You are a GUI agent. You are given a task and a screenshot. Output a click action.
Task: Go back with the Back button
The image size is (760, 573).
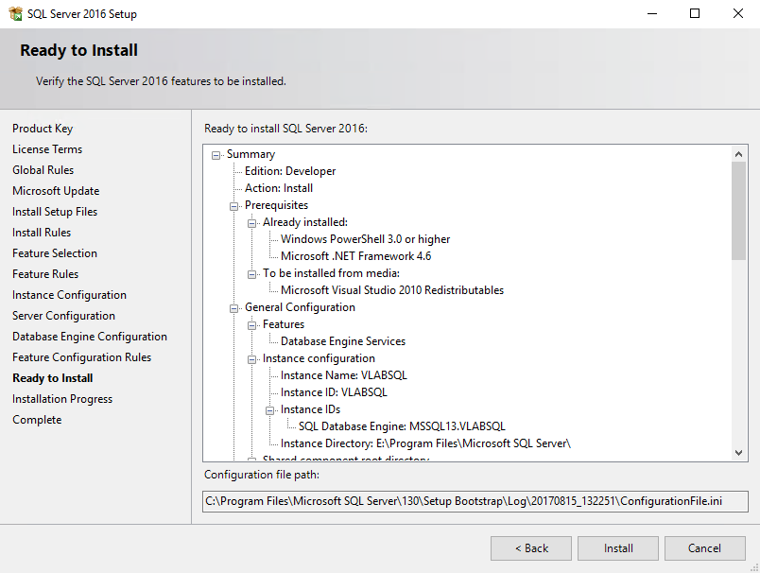[x=531, y=548]
